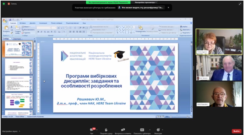Screen dimensions: 245x135
Task: Switch to the Анимация ribbon tab
Action: click(43, 23)
